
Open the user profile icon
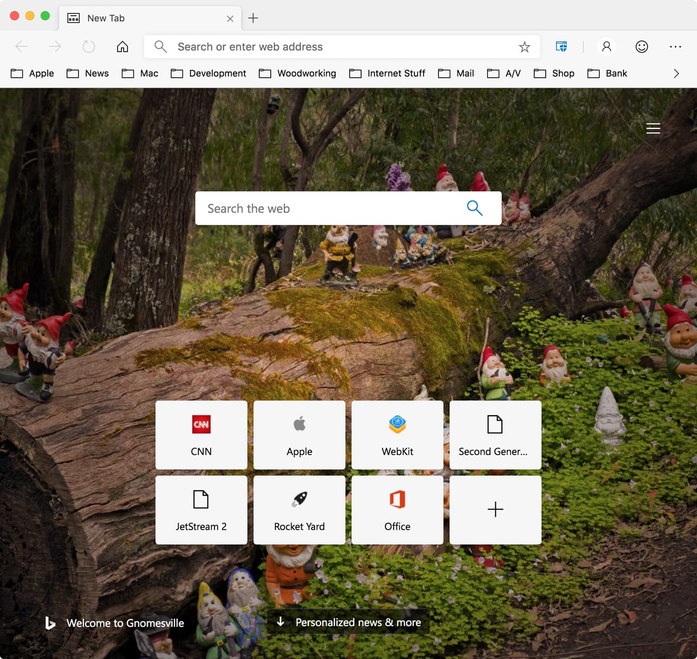[607, 47]
